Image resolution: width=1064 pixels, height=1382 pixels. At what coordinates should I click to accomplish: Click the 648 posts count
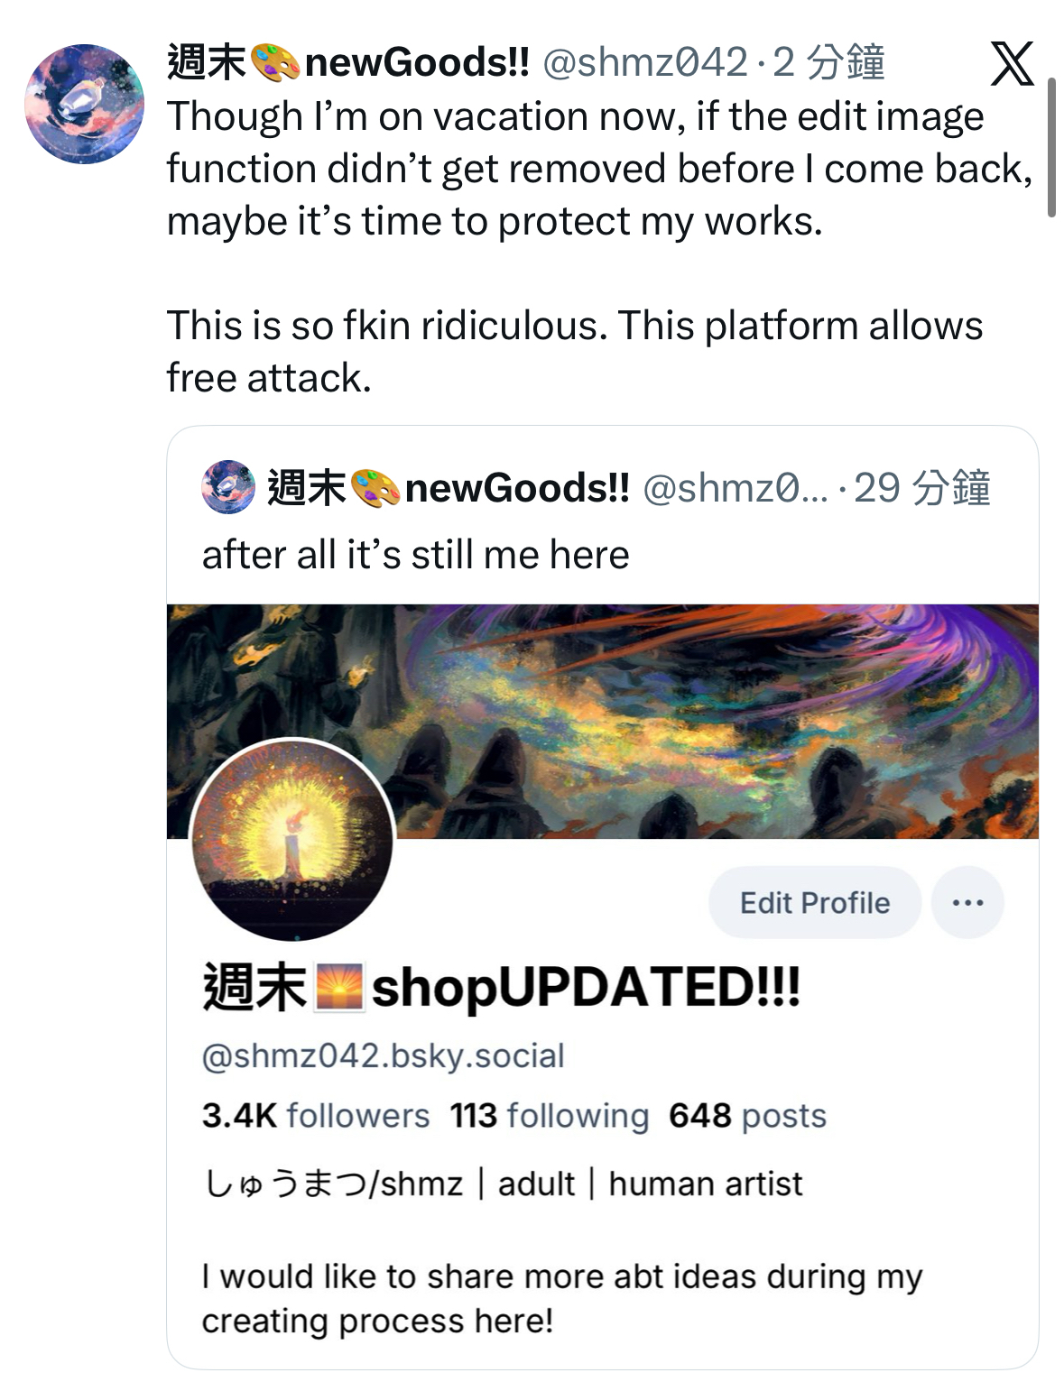pyautogui.click(x=747, y=1116)
